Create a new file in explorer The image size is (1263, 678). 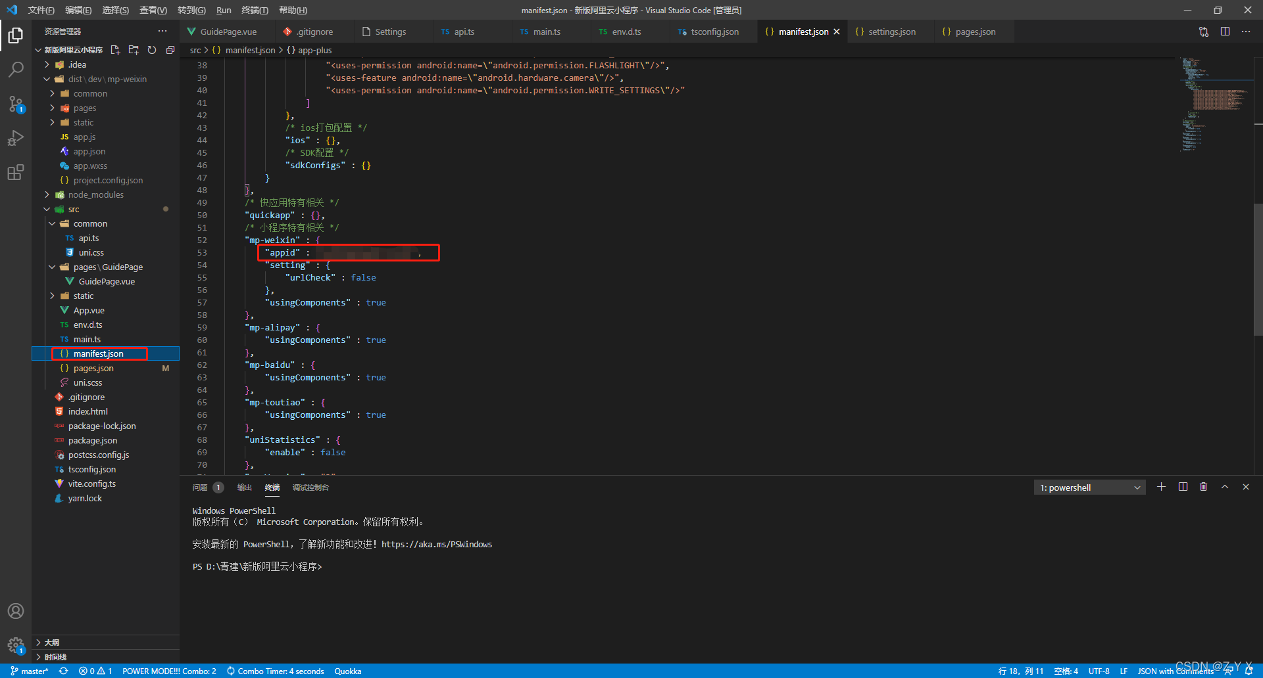[x=115, y=50]
